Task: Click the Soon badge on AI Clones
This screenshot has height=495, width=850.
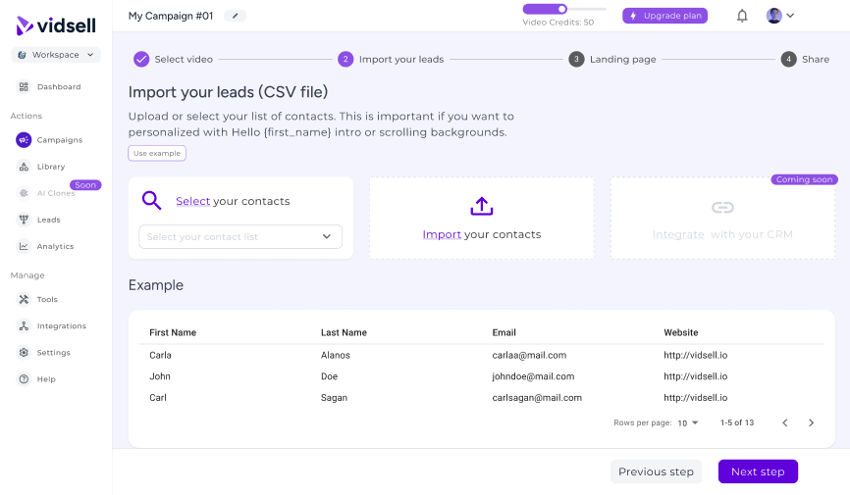Action: pos(85,185)
